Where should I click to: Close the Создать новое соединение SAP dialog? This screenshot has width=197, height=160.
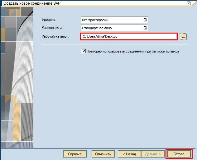(x=189, y=3)
